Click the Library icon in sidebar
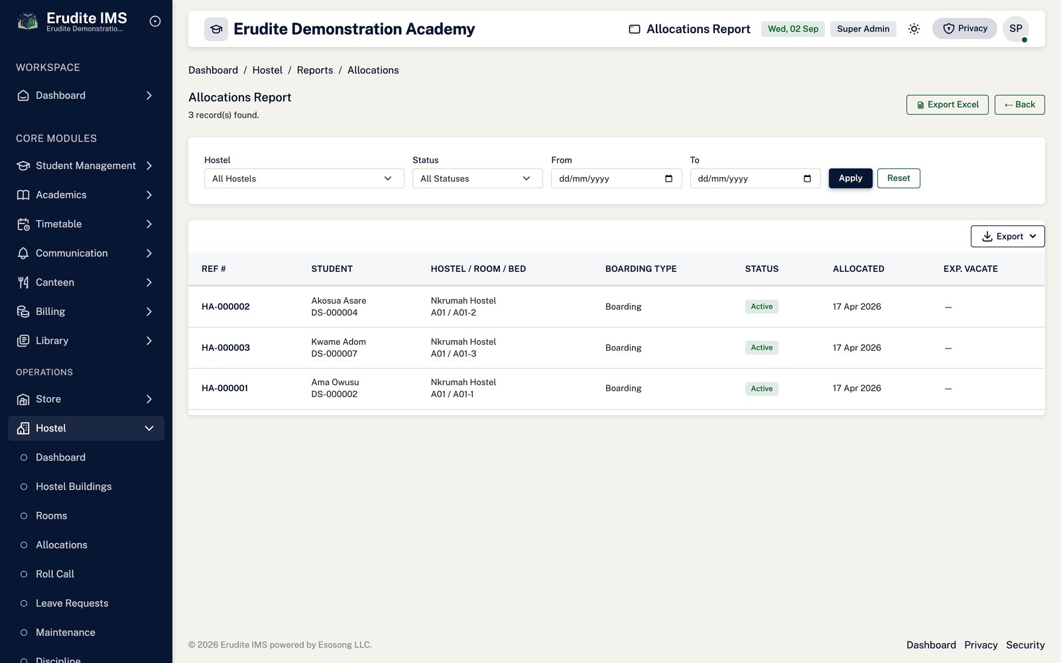This screenshot has height=663, width=1061. pyautogui.click(x=23, y=341)
